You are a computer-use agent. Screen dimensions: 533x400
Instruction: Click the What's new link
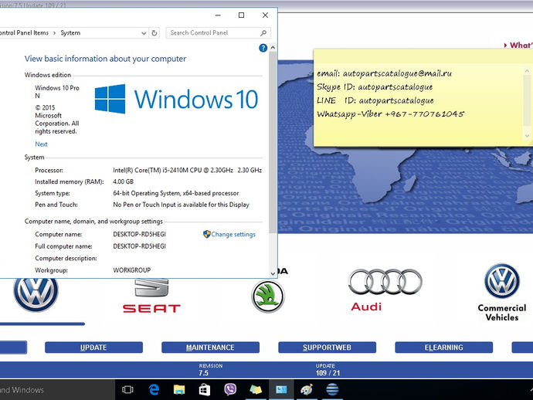pyautogui.click(x=518, y=46)
